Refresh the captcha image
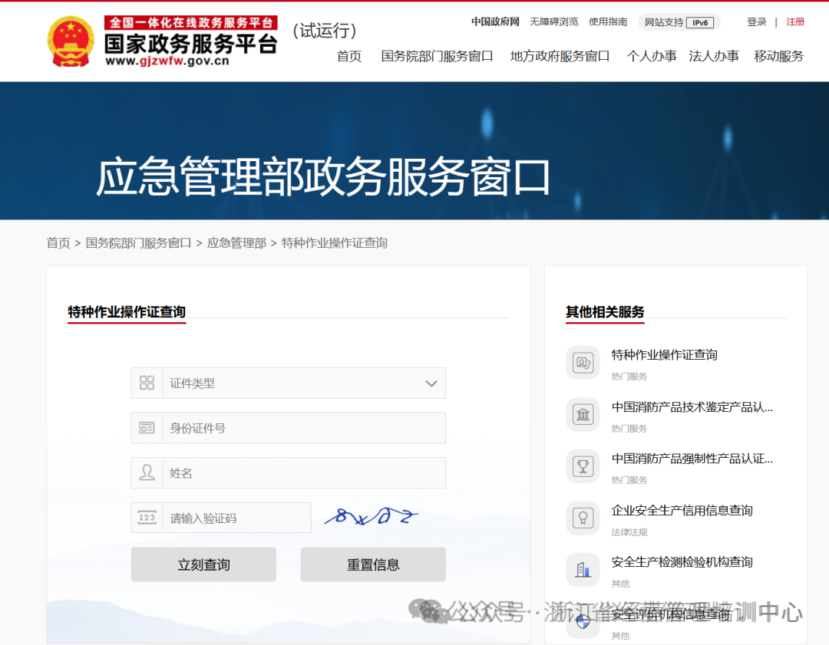This screenshot has width=829, height=645. pyautogui.click(x=372, y=517)
